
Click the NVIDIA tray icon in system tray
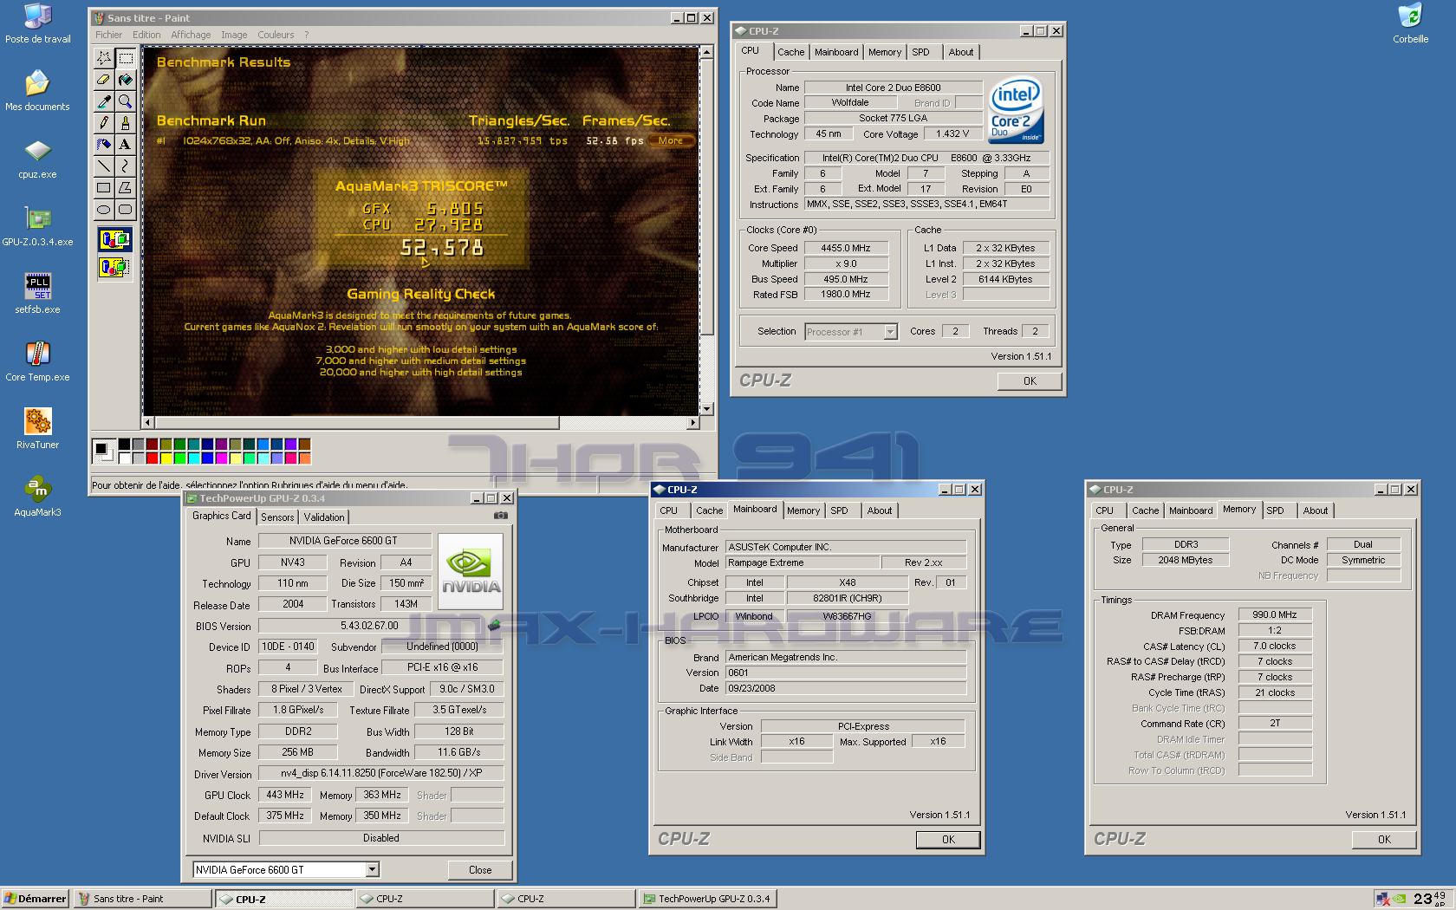(1400, 900)
